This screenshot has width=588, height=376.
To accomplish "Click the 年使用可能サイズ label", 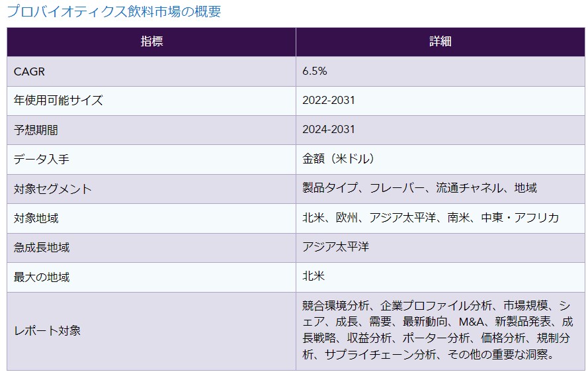I will tap(58, 101).
